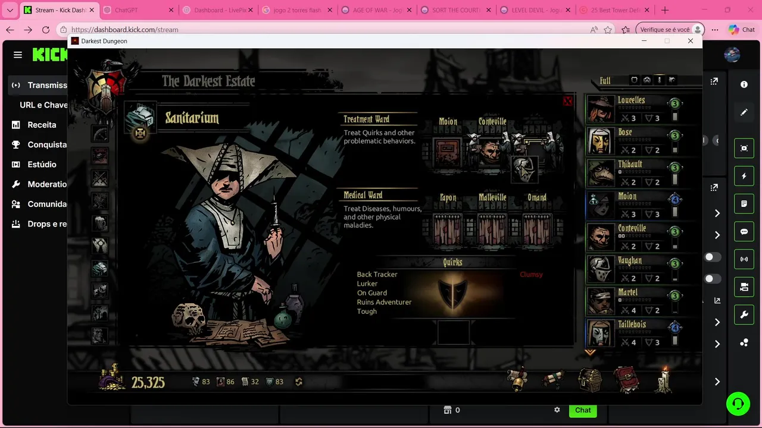
Task: Expand the first chevron row in Kick panel
Action: [x=717, y=213]
